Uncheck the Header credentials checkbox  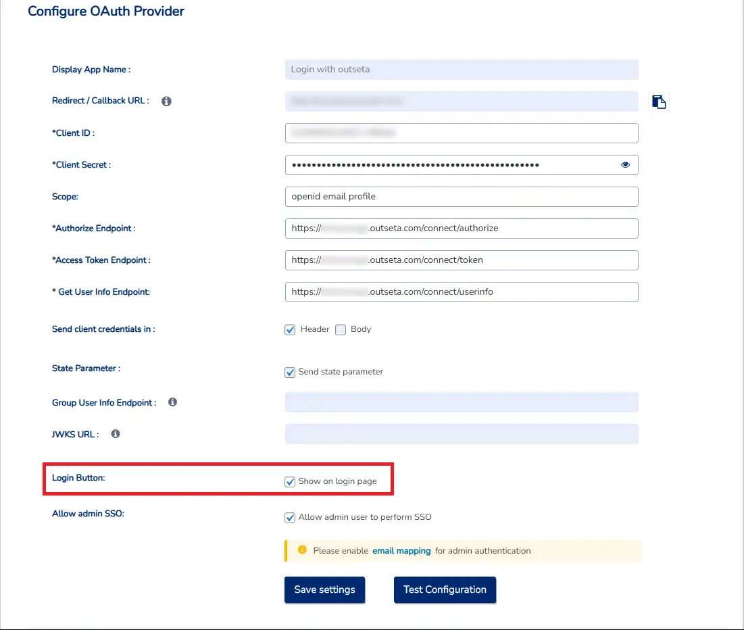point(290,329)
